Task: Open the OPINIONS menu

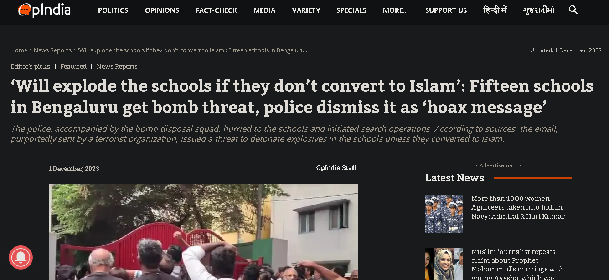Action: (x=162, y=10)
